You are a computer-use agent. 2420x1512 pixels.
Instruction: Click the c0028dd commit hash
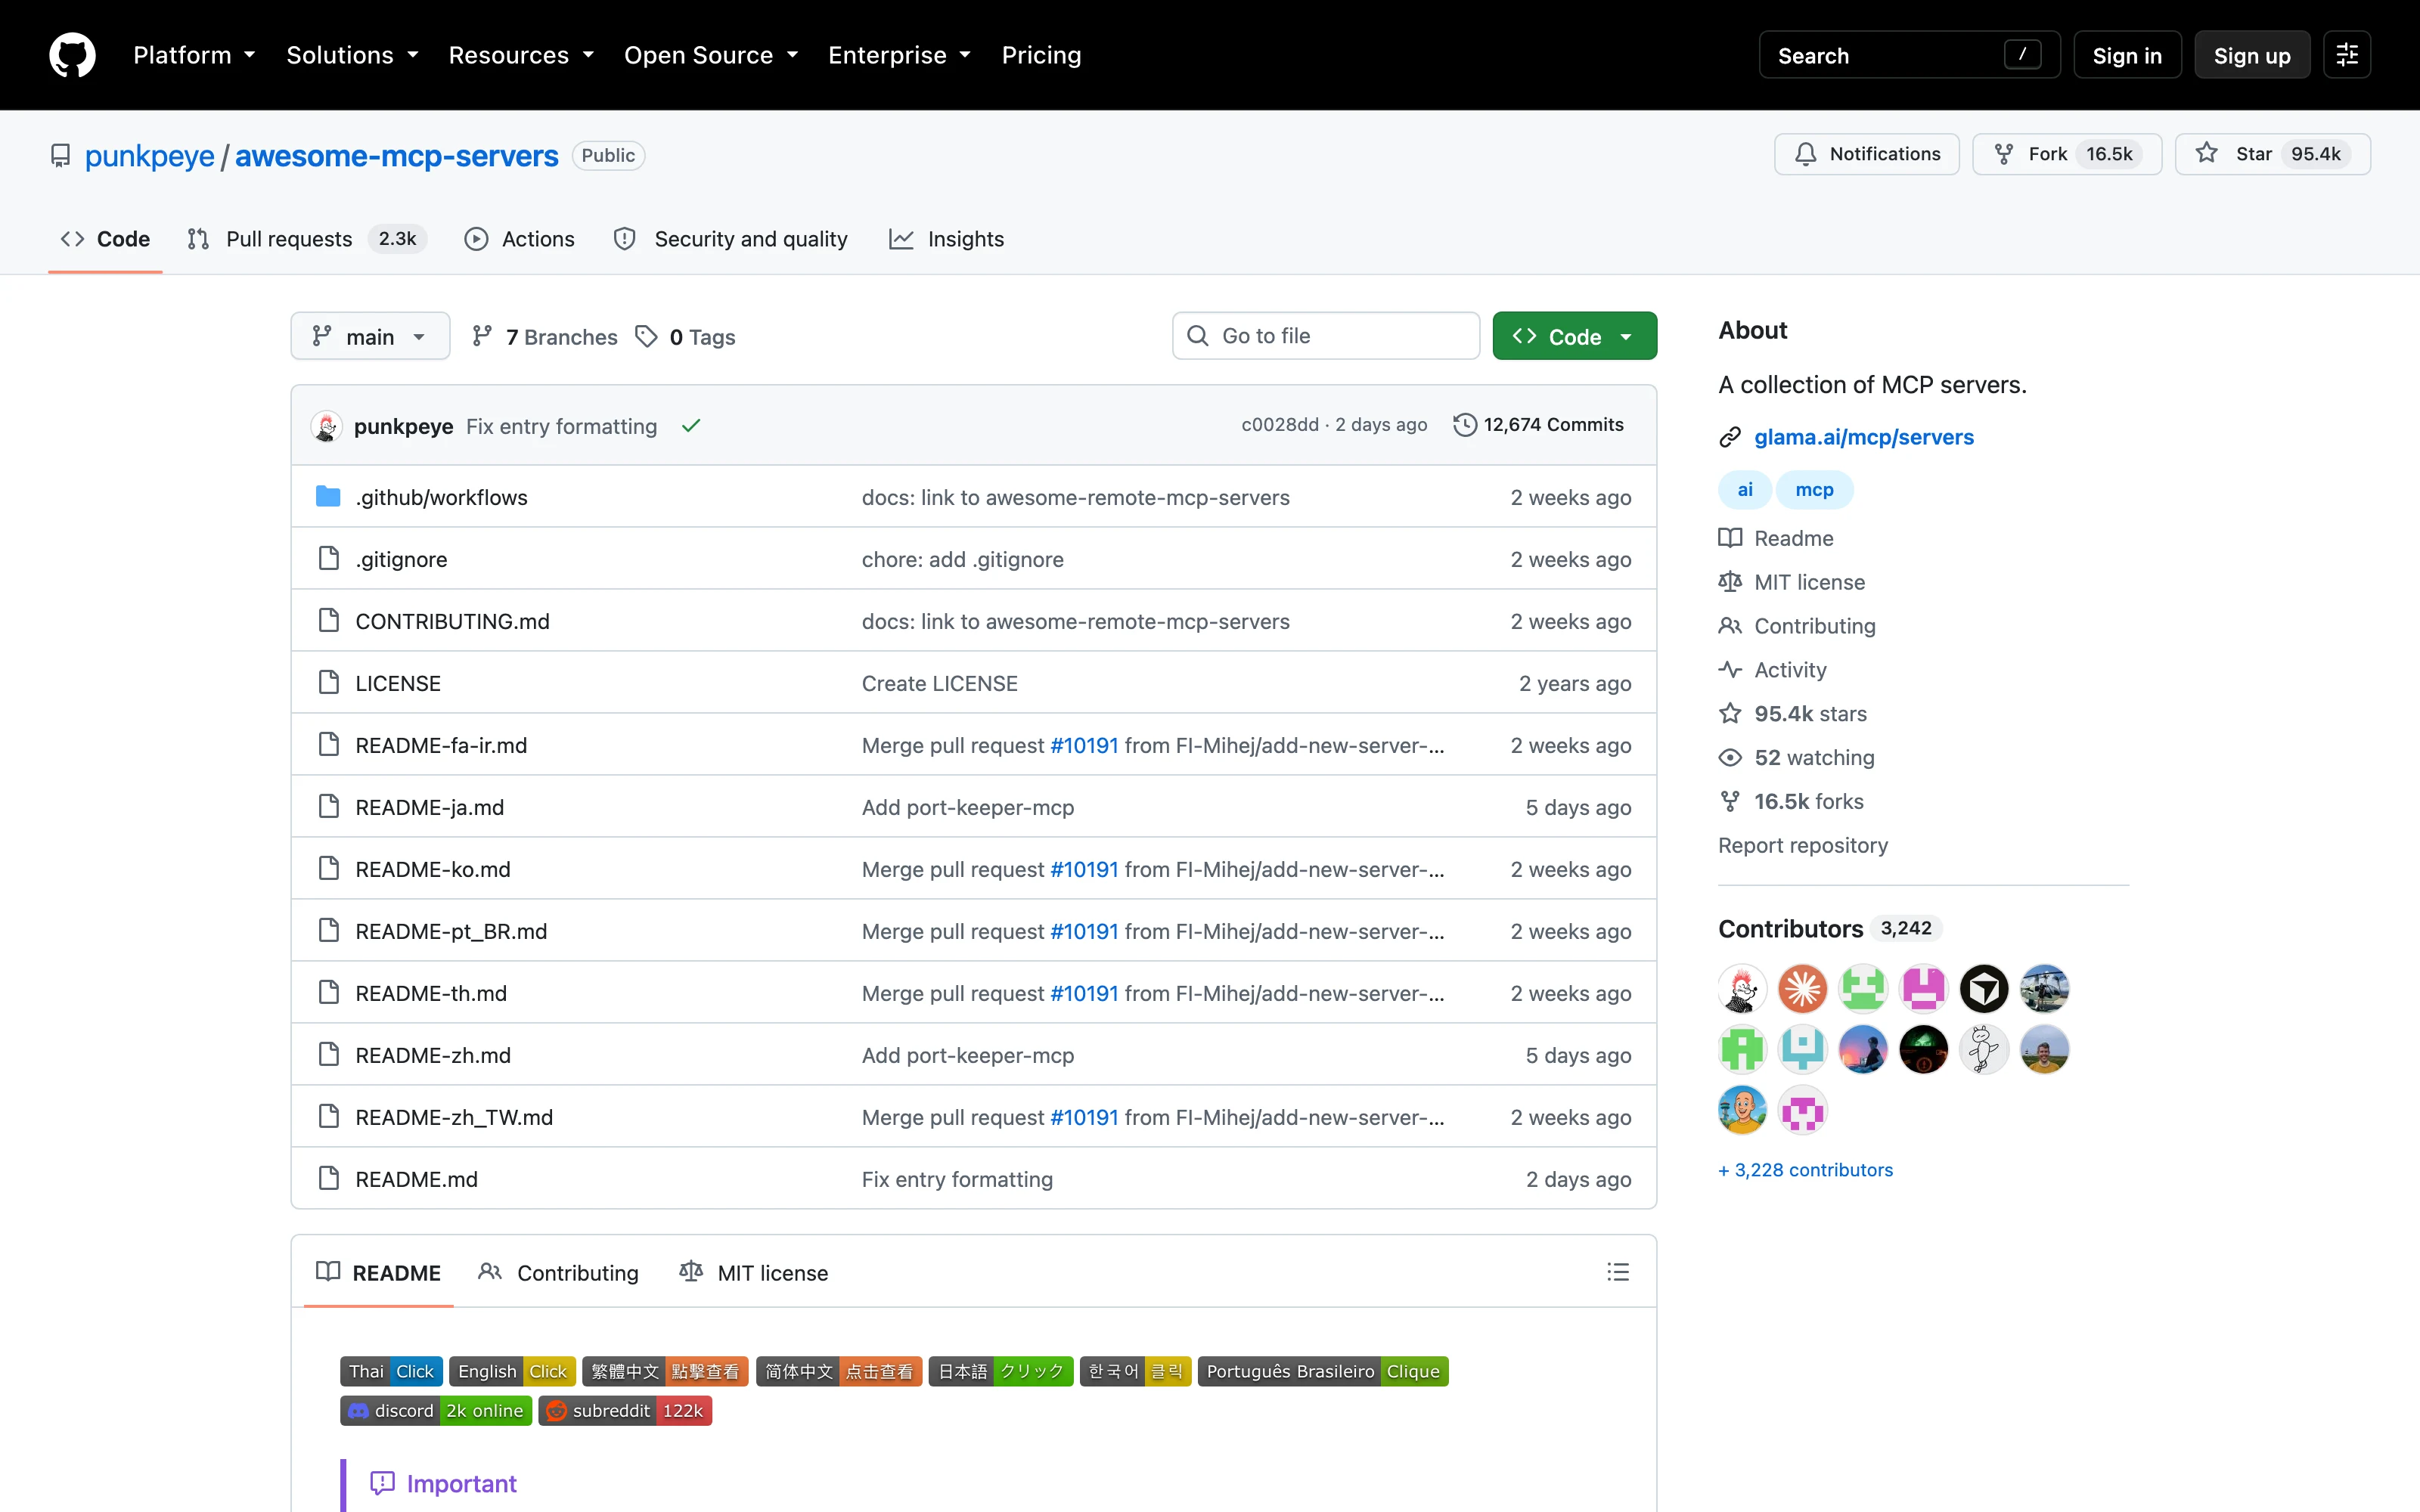point(1280,425)
